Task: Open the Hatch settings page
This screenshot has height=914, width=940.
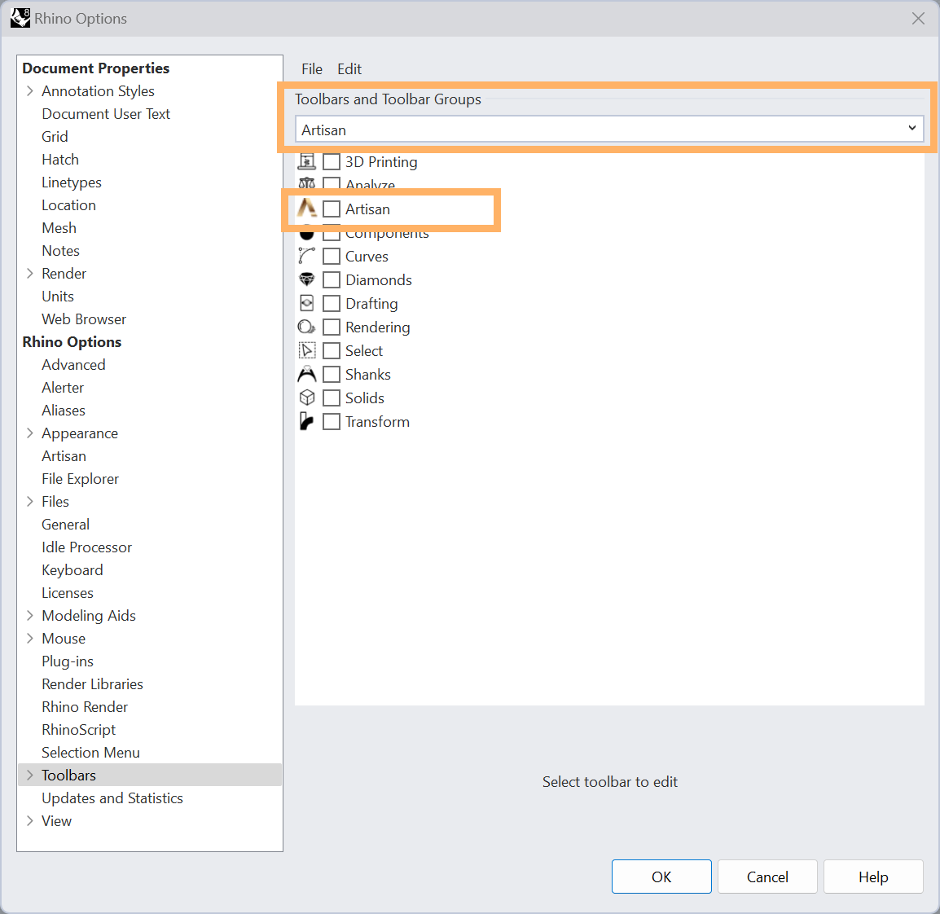Action: [x=60, y=160]
